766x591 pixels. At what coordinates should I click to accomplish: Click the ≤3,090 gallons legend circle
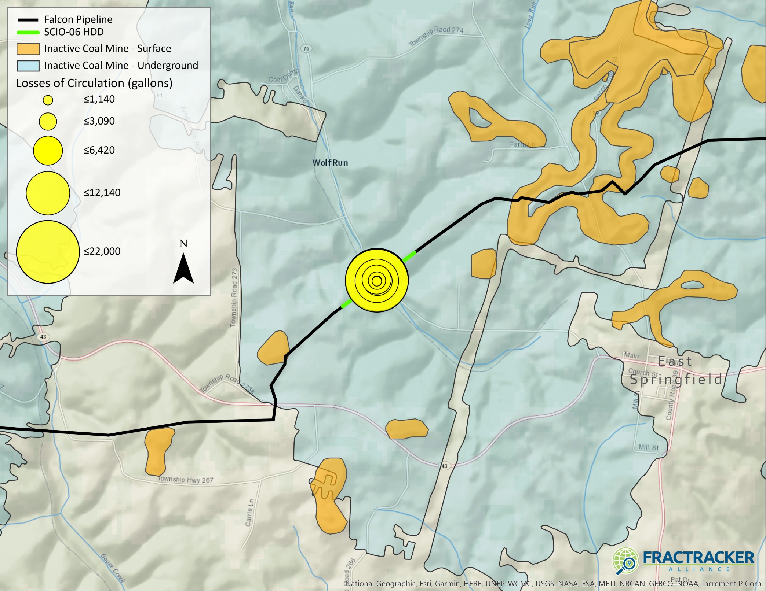click(48, 121)
